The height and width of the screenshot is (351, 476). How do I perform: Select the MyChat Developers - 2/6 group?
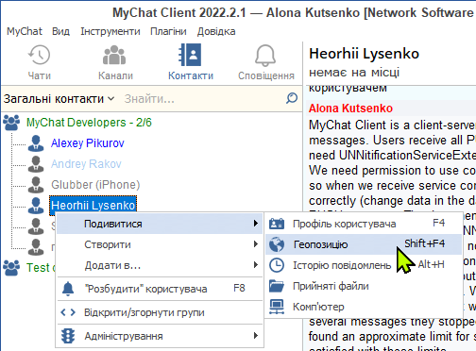click(x=89, y=123)
